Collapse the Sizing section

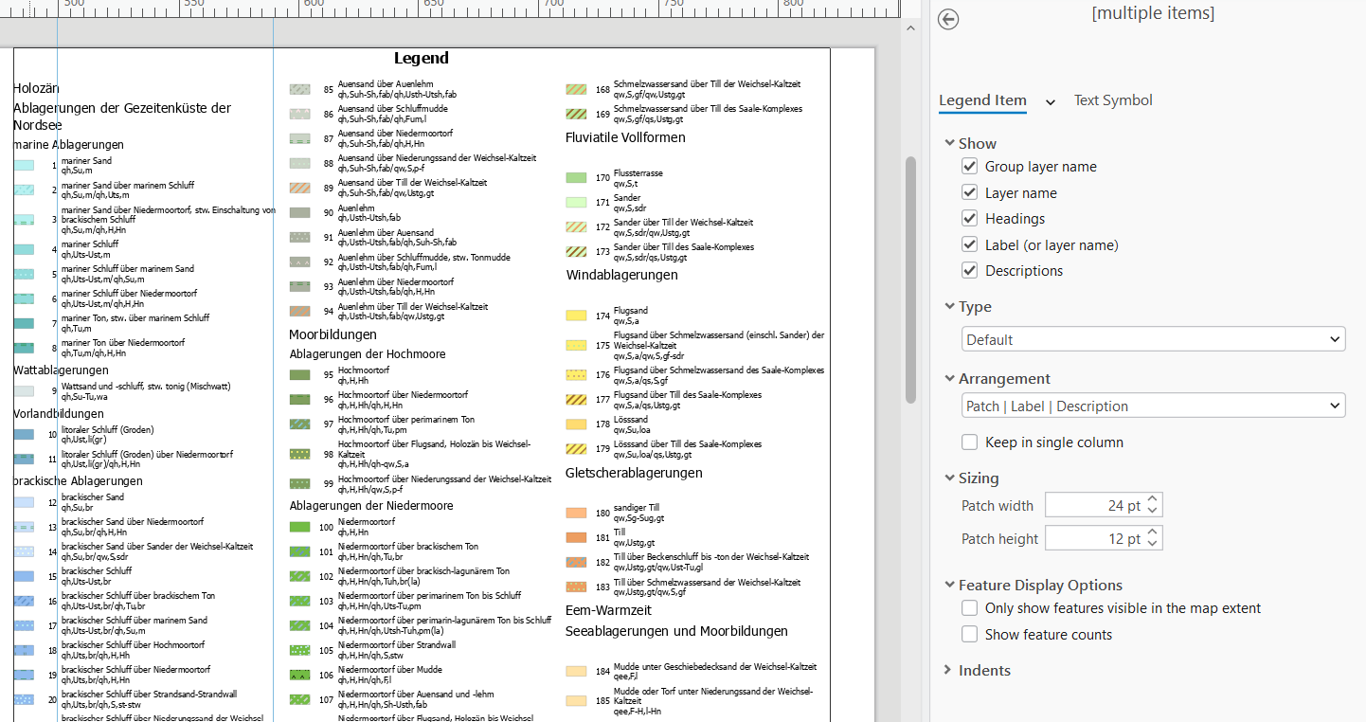[949, 478]
